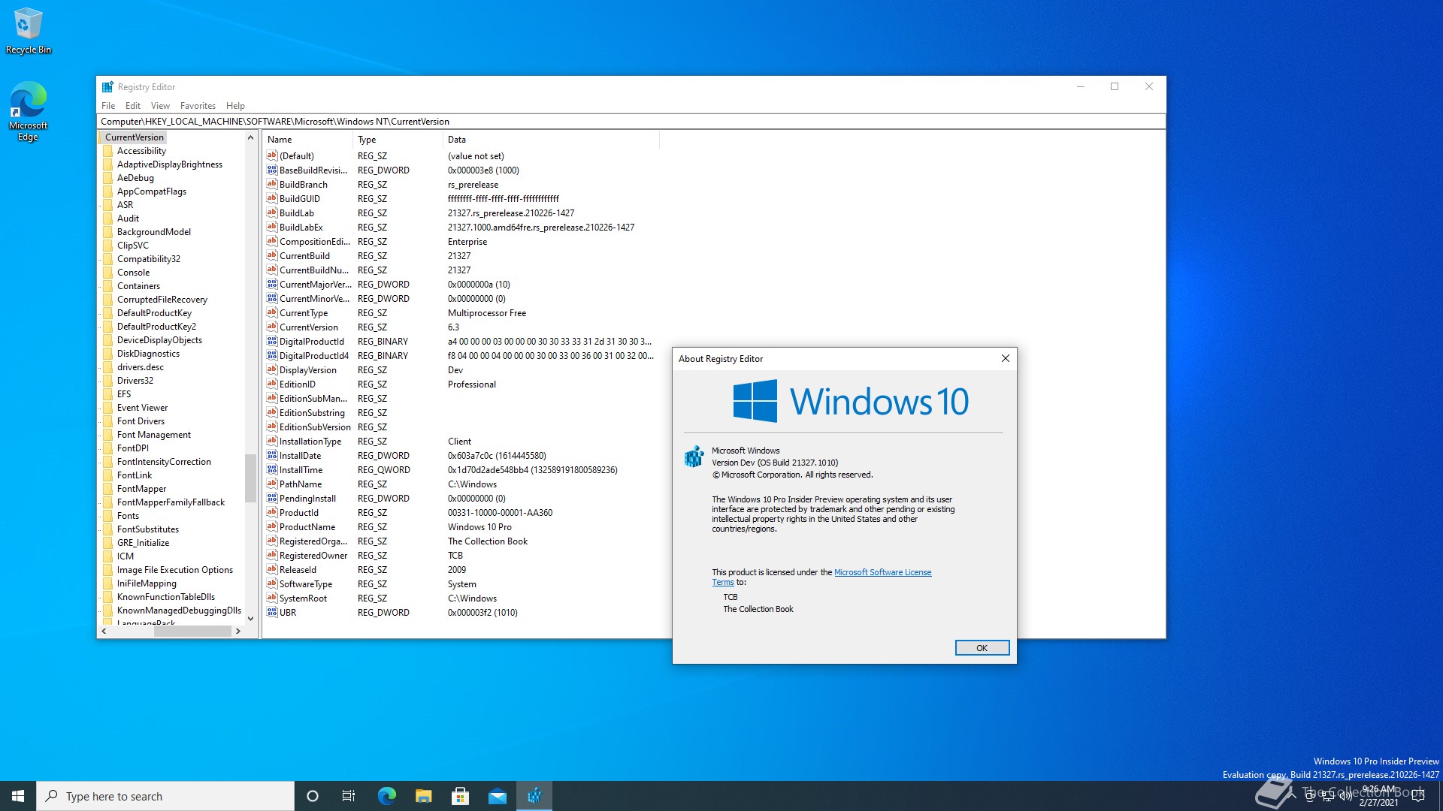Select the ReleaseId value name
This screenshot has height=811, width=1443.
tap(298, 570)
